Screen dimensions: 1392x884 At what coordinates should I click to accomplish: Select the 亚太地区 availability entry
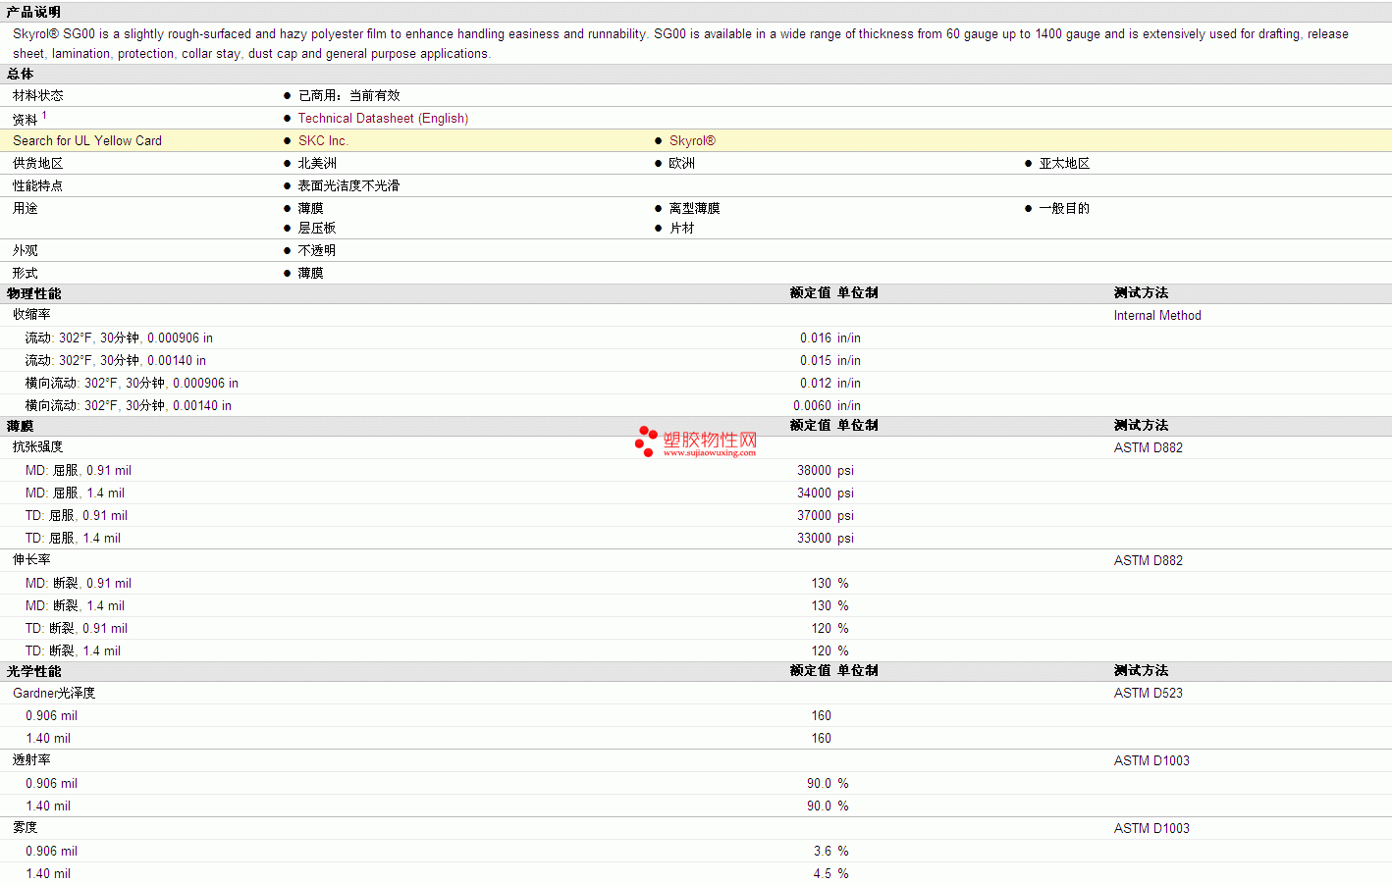click(x=1064, y=163)
